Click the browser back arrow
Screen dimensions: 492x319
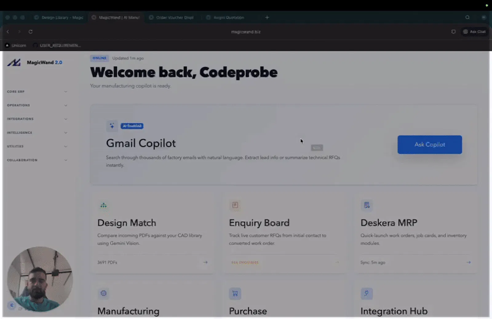click(x=8, y=32)
